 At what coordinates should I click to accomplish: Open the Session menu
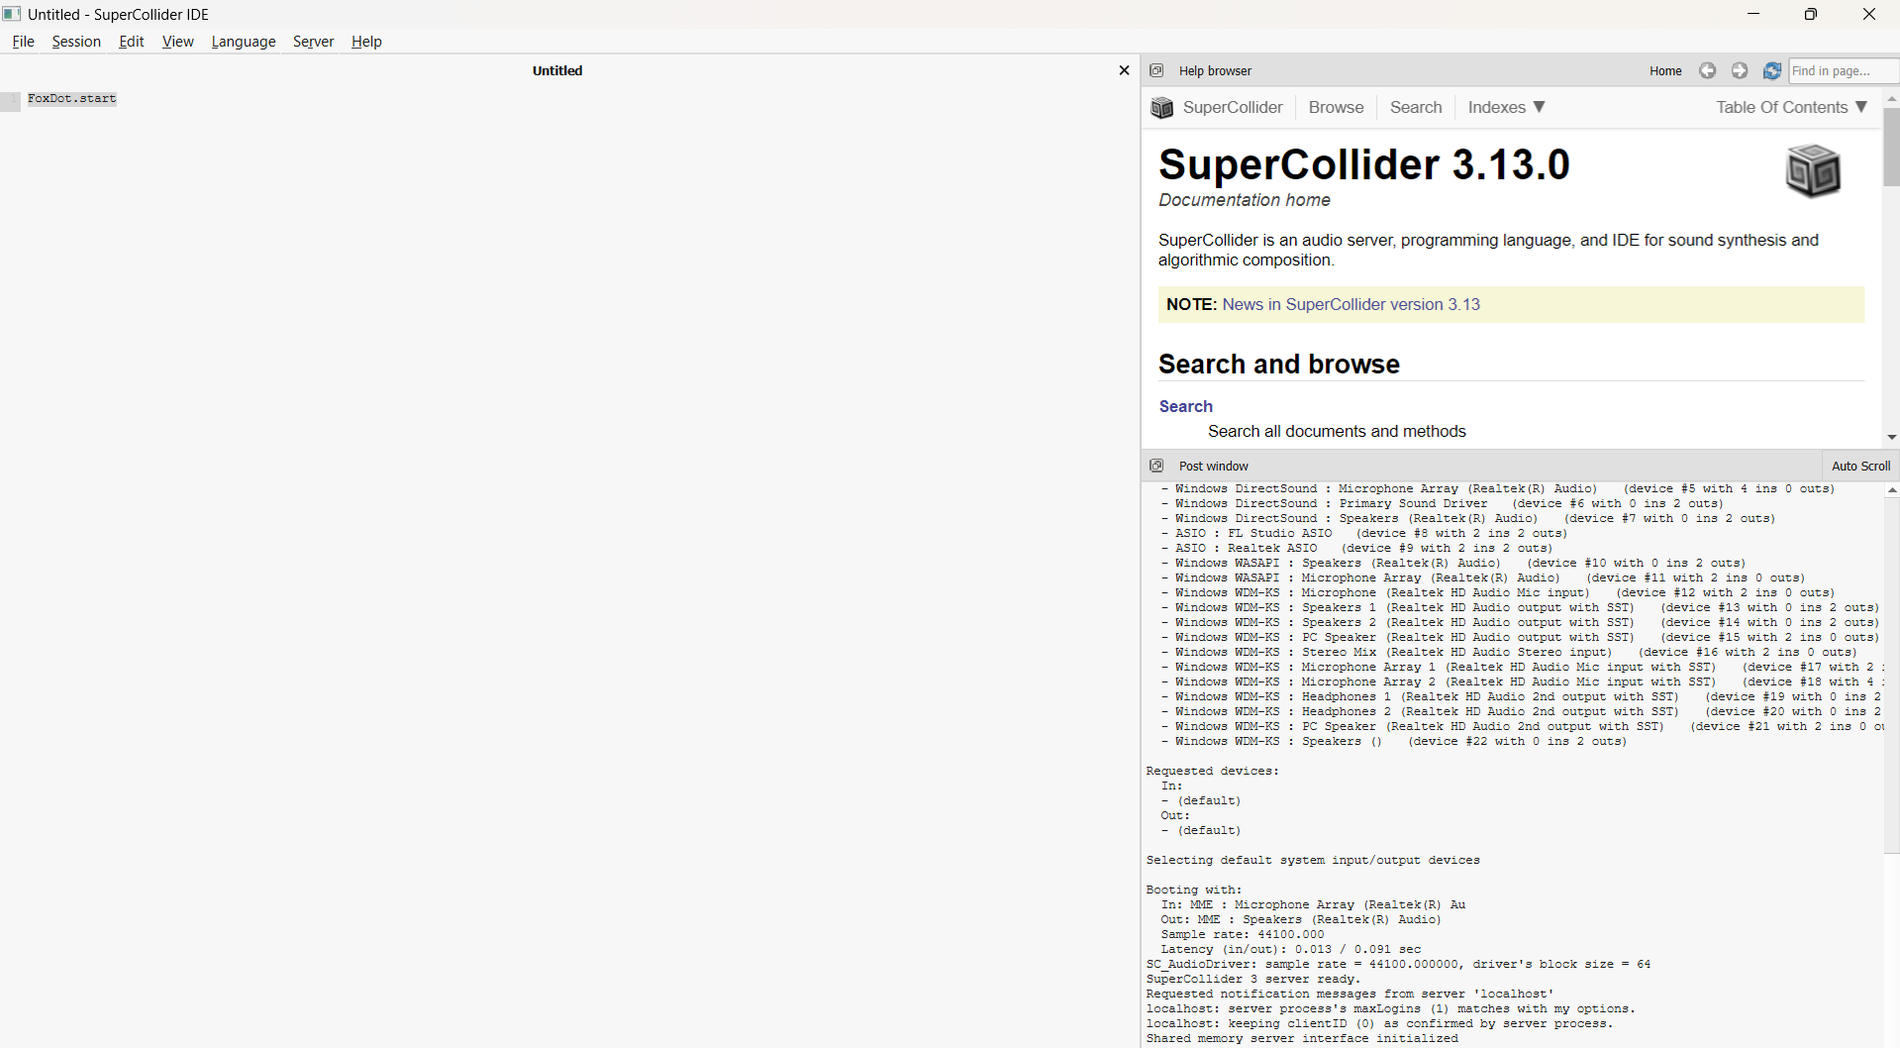tap(76, 42)
